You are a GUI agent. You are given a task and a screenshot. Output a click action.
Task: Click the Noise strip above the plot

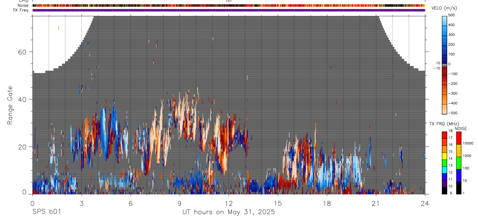click(229, 5)
